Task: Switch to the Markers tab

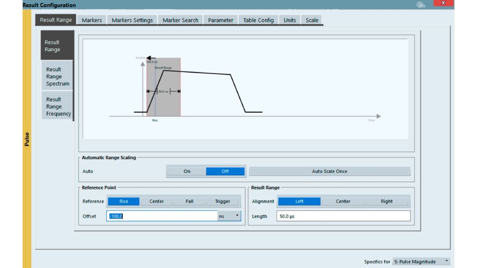Action: 91,20
